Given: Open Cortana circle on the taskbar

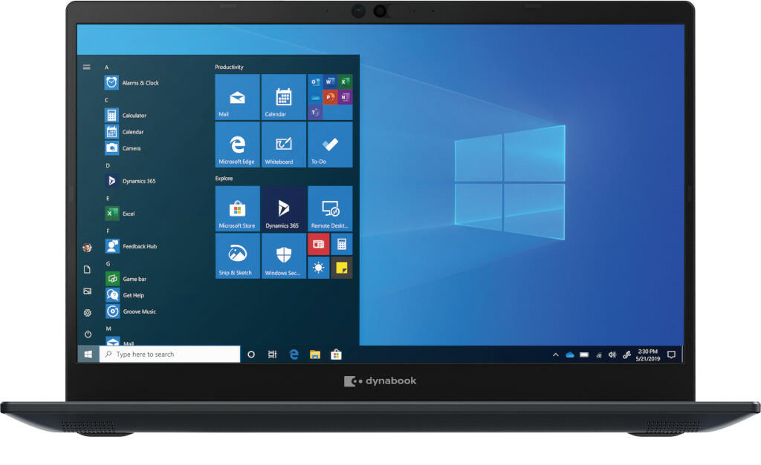Looking at the screenshot, I should [x=251, y=354].
